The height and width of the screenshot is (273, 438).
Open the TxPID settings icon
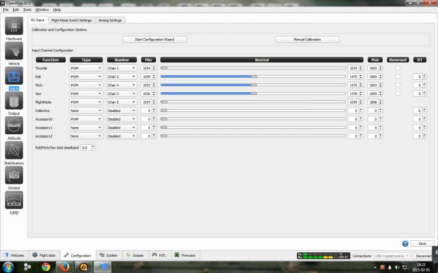[x=14, y=200]
